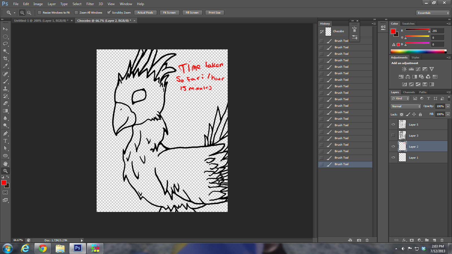Click the Zoom Out magnifier option
The height and width of the screenshot is (254, 452).
pos(29,13)
